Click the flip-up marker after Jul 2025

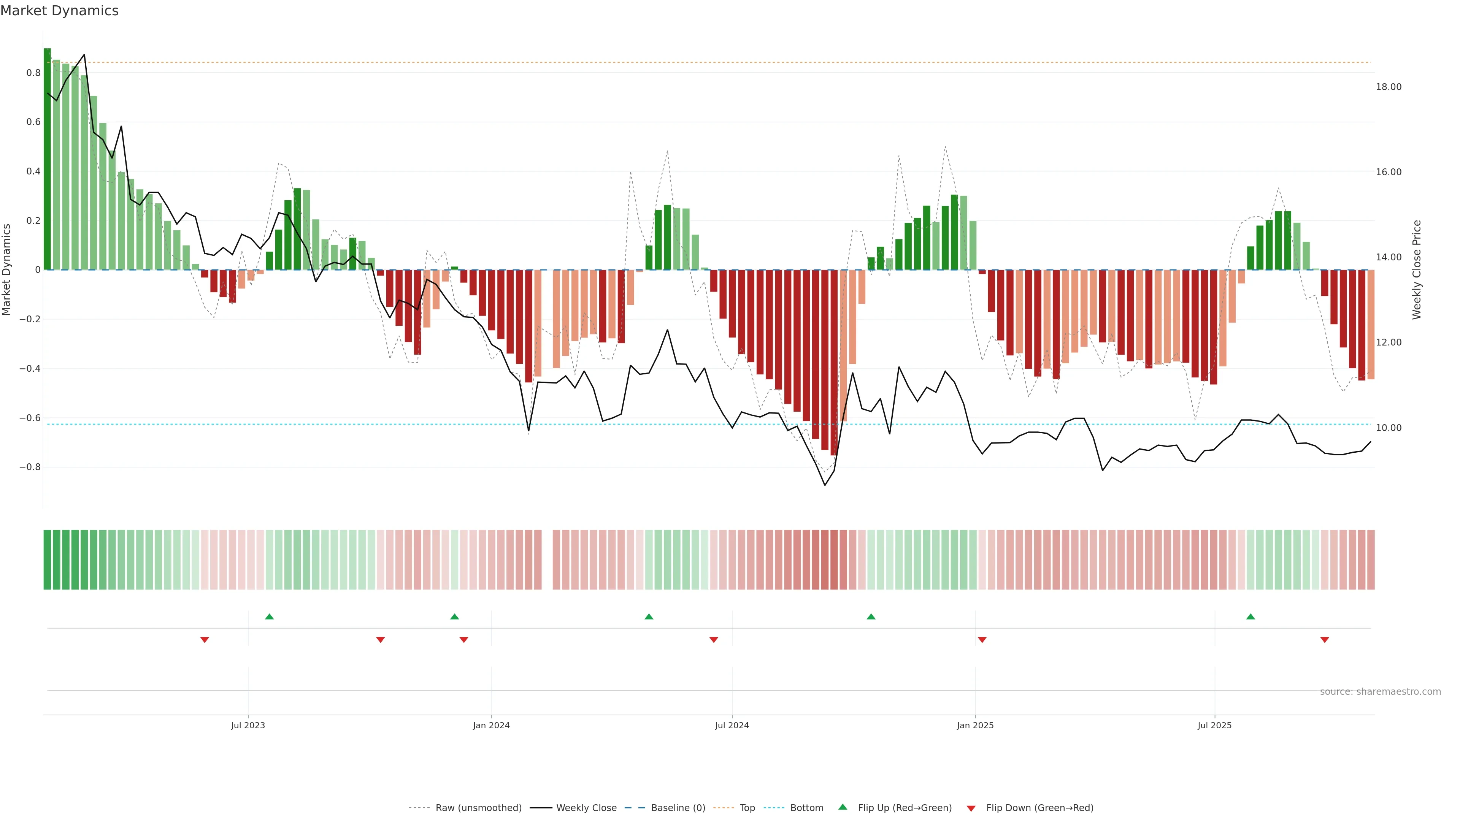pyautogui.click(x=1250, y=617)
